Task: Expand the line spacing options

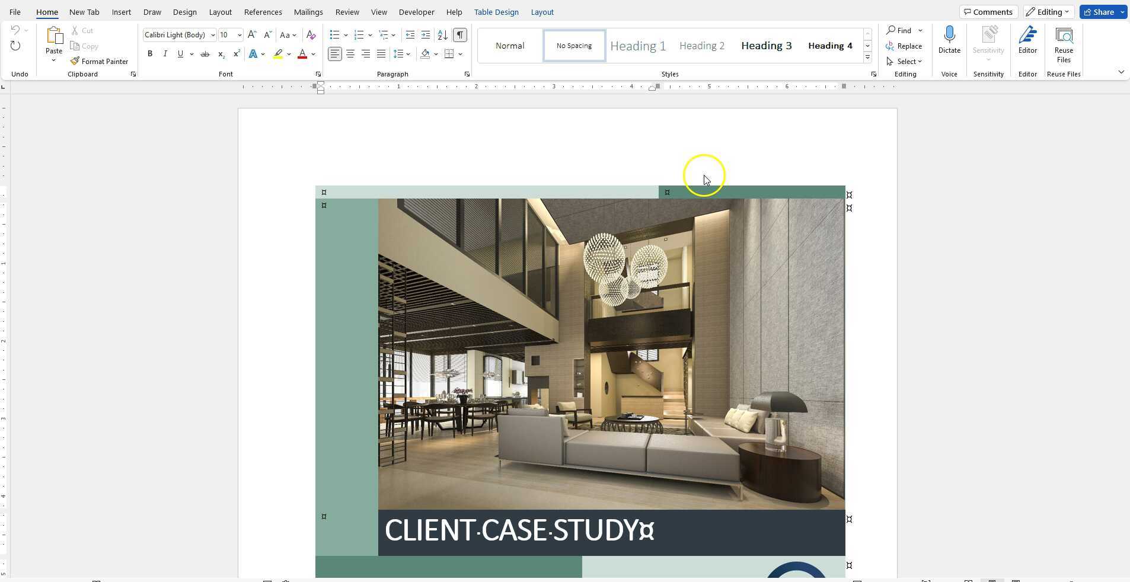Action: [408, 54]
